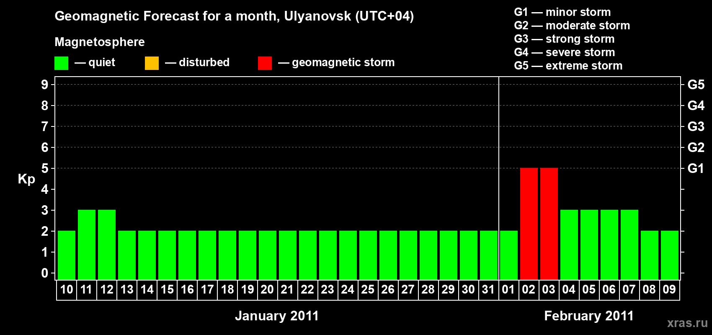This screenshot has width=712, height=335.
Task: Click the G1 label on right axis
Action: [696, 168]
